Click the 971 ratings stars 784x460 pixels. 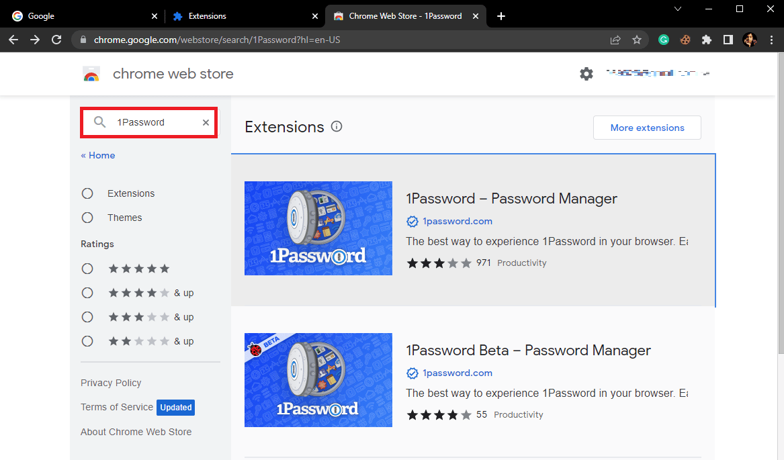[x=439, y=263]
